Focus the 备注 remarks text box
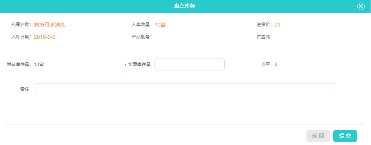 click(184, 89)
